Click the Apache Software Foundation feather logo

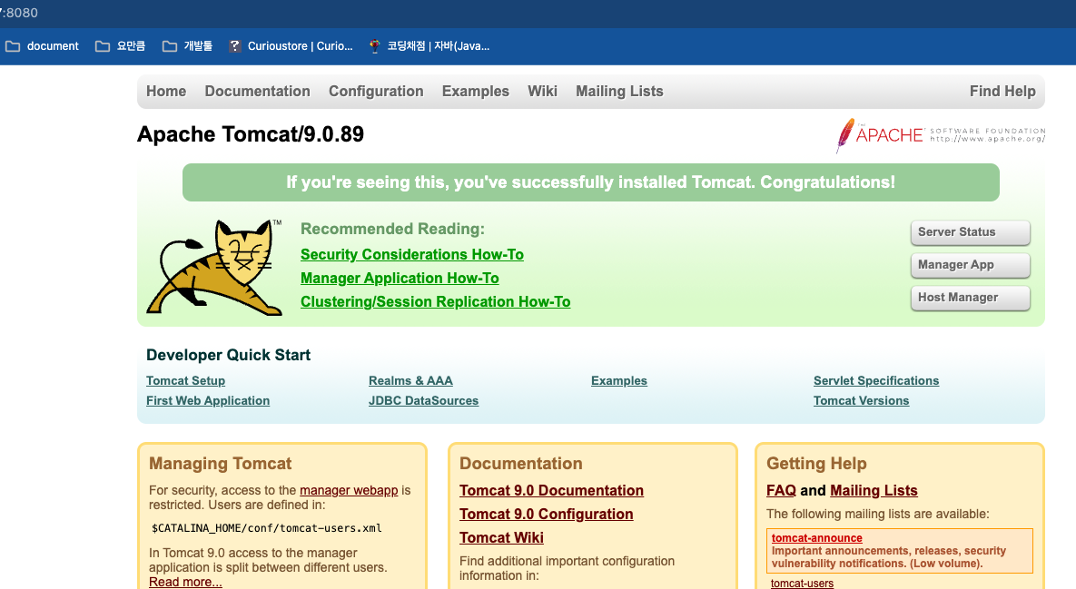pyautogui.click(x=940, y=135)
